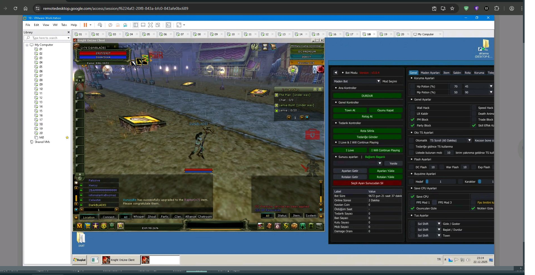Switch to Maden Ayarları tab

click(430, 73)
